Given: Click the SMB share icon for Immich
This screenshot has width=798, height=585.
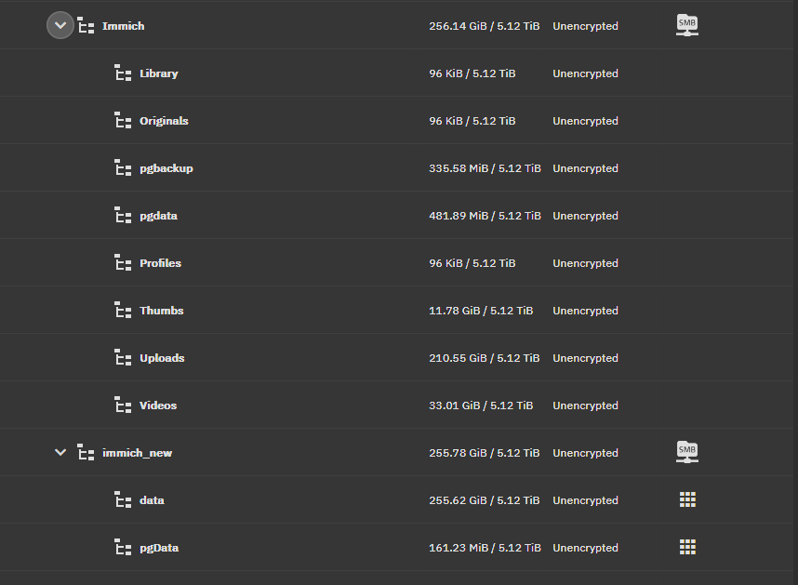Looking at the screenshot, I should point(687,26).
